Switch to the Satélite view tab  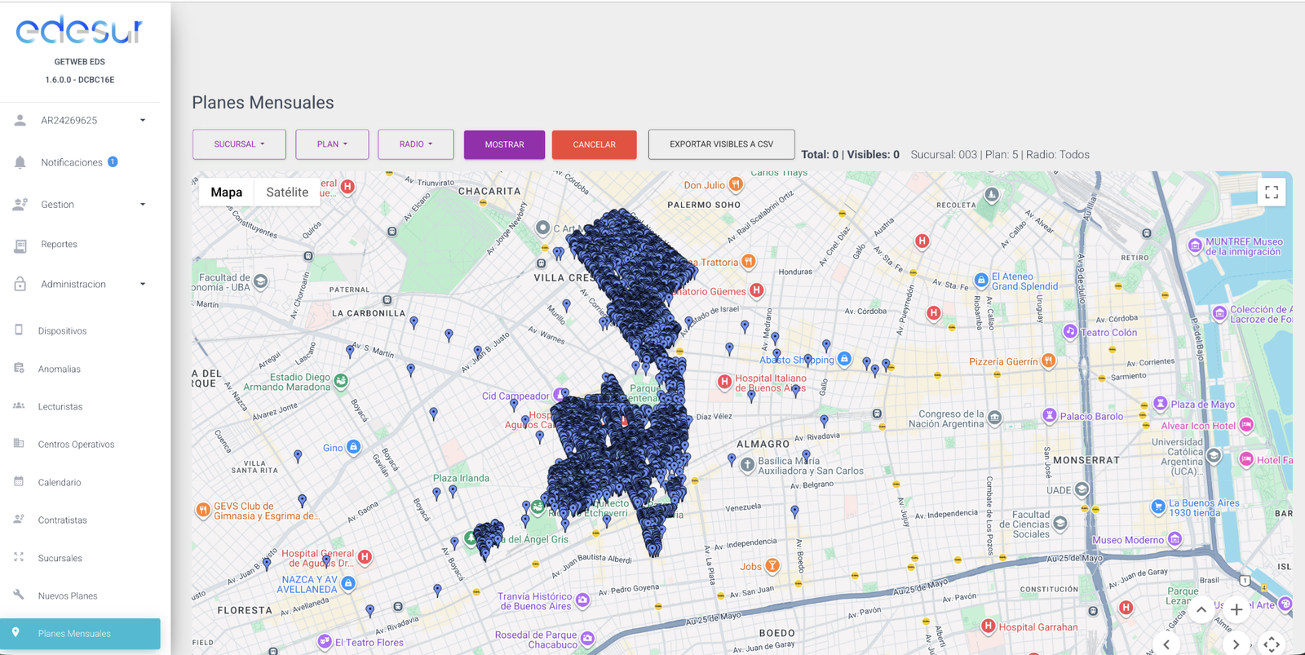click(287, 193)
